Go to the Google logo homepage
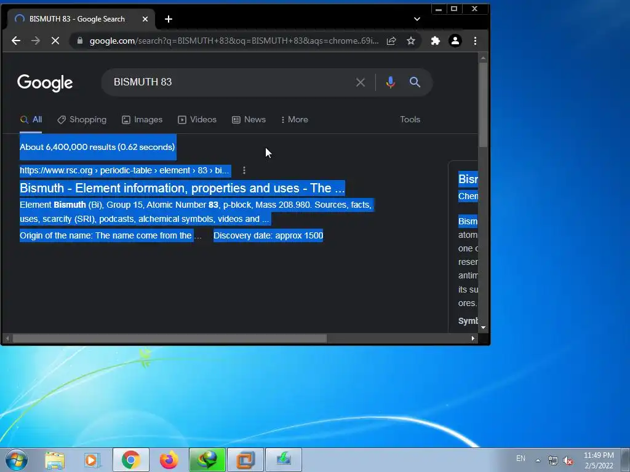The image size is (630, 472). pos(45,83)
